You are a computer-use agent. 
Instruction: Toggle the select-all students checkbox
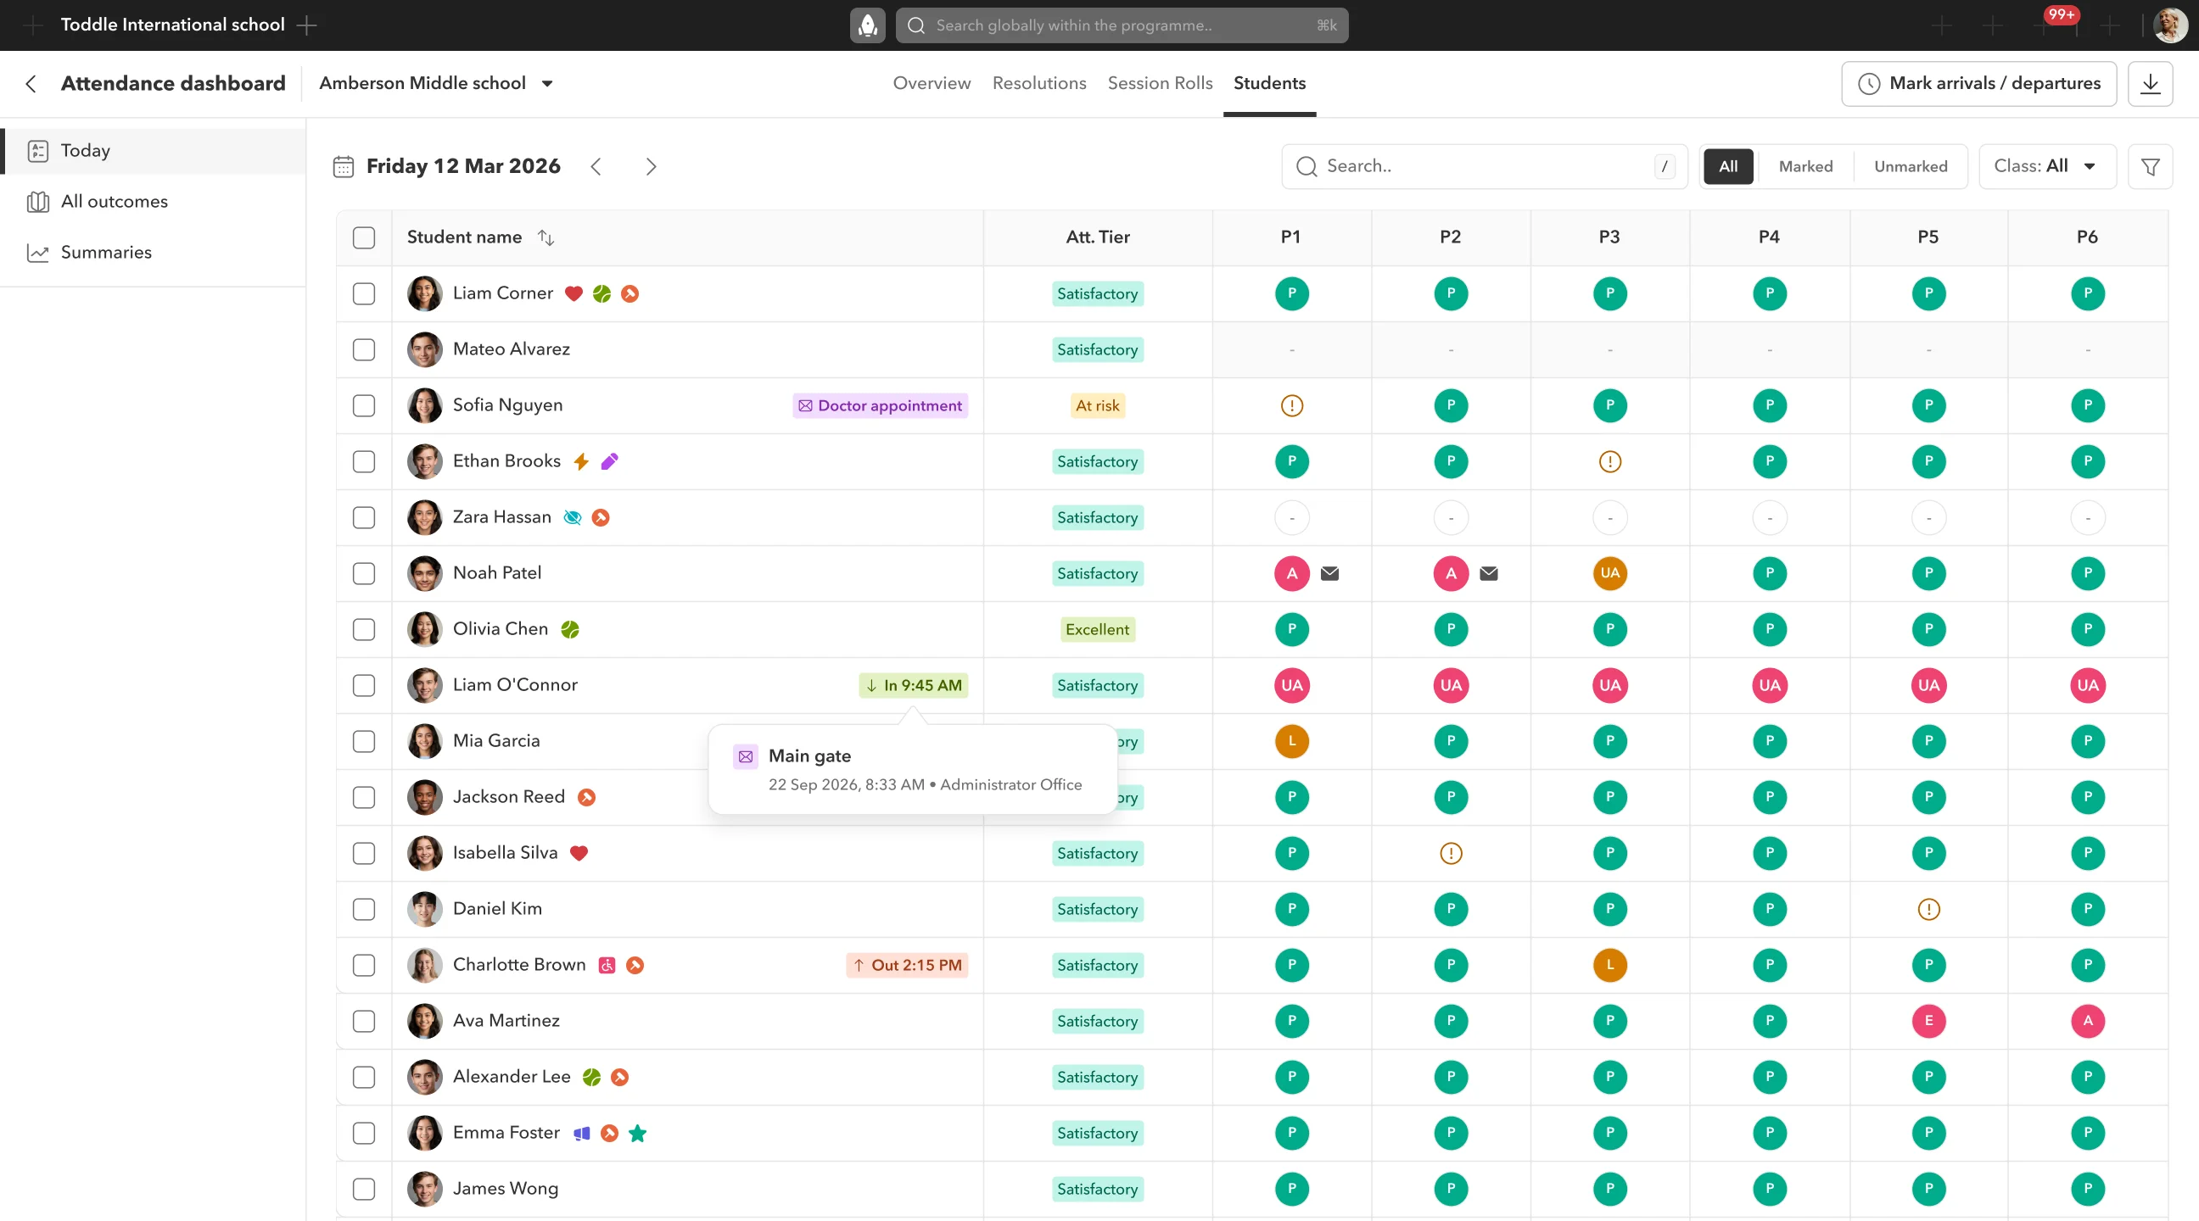[364, 238]
